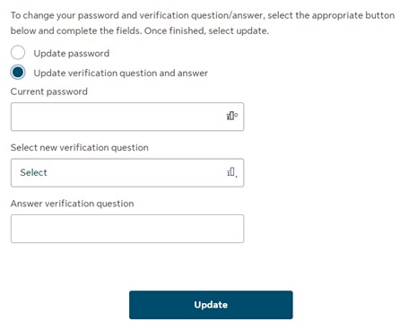Click the 'Select new verification question' label
This screenshot has width=409, height=330.
(80, 147)
